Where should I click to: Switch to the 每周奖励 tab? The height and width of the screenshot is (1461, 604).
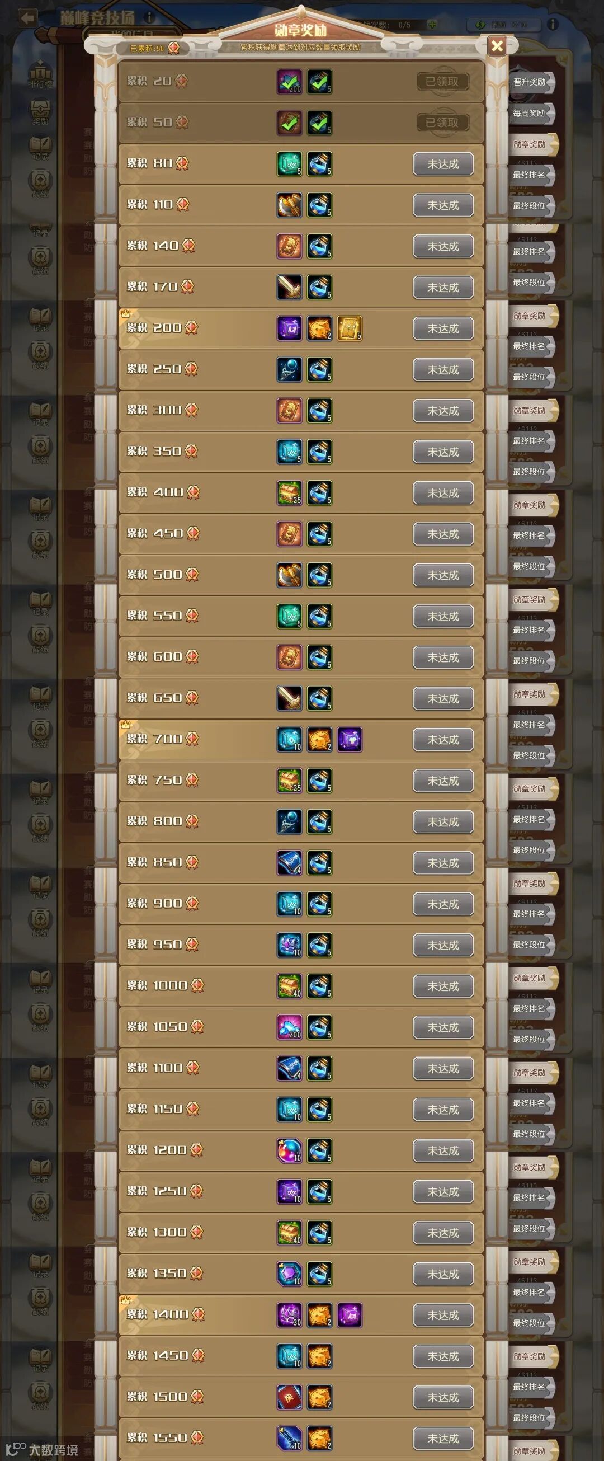(531, 114)
